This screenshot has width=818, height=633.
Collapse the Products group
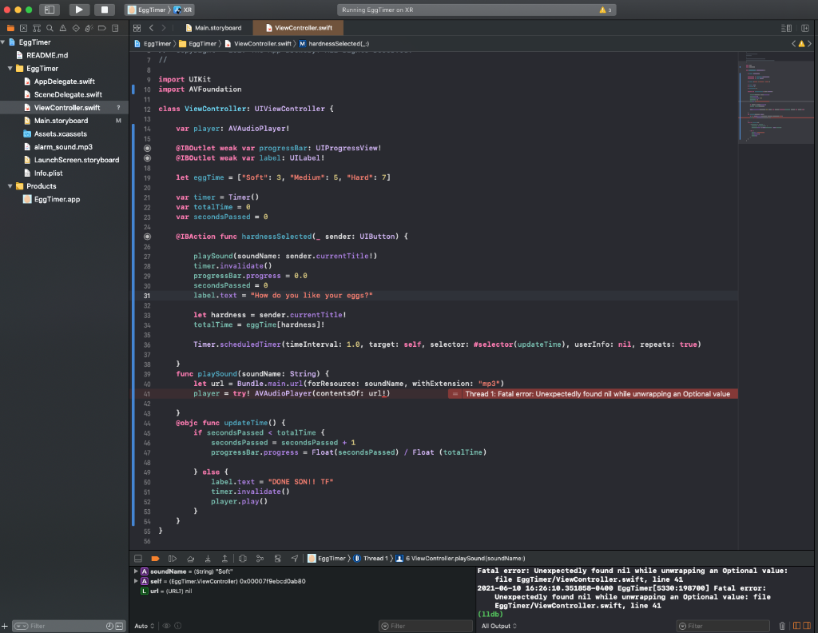[x=10, y=186]
